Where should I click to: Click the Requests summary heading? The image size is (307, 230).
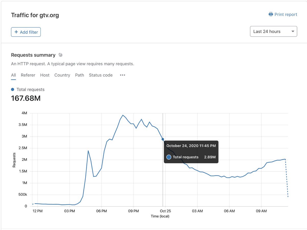tap(33, 55)
